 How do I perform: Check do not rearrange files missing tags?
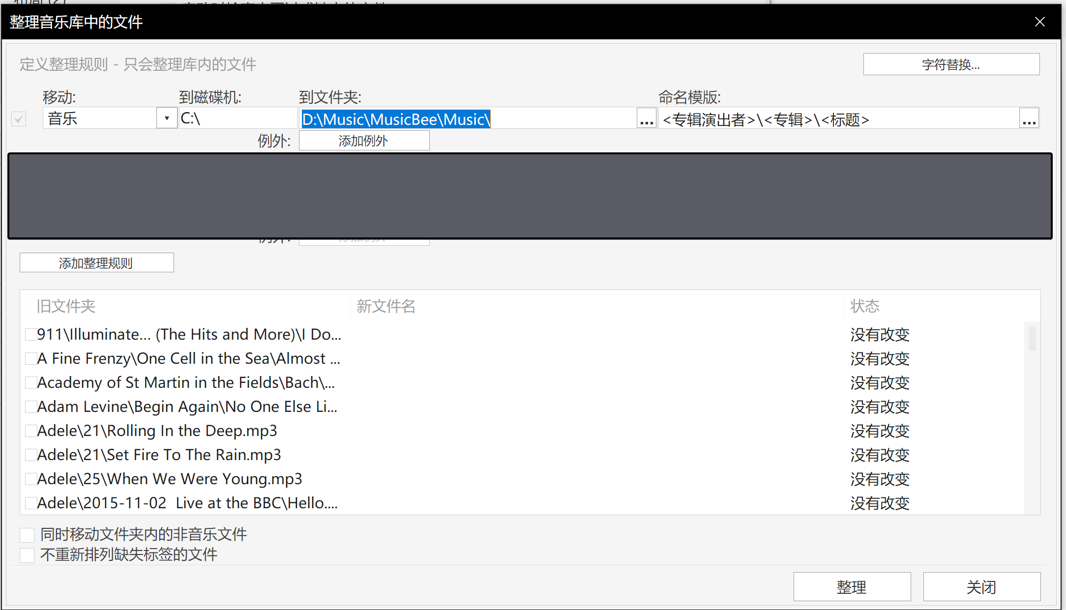coord(27,555)
